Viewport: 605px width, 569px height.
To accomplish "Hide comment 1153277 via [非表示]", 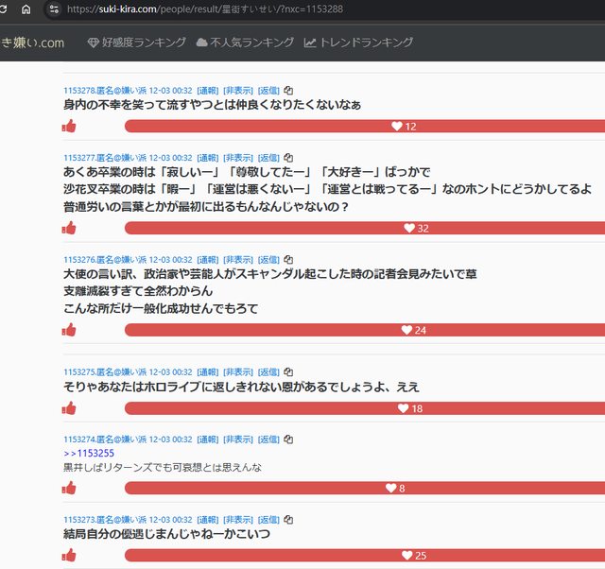I will [237, 158].
